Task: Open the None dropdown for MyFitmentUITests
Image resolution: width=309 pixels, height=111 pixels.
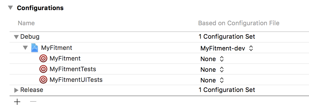Action: (x=212, y=80)
